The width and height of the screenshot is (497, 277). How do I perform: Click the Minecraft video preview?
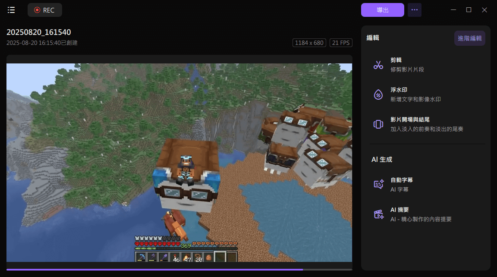click(179, 163)
